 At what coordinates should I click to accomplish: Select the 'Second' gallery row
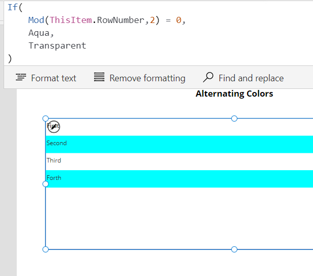(179, 144)
